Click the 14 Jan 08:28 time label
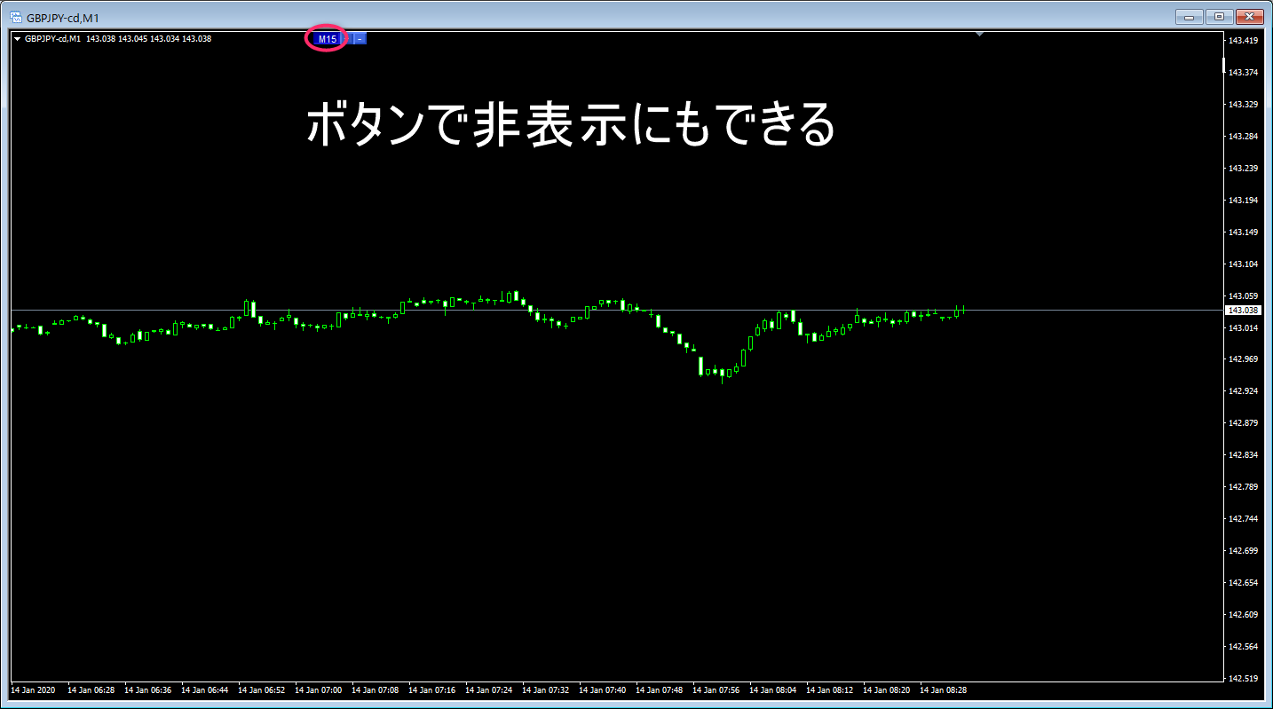1273x709 pixels. [943, 689]
